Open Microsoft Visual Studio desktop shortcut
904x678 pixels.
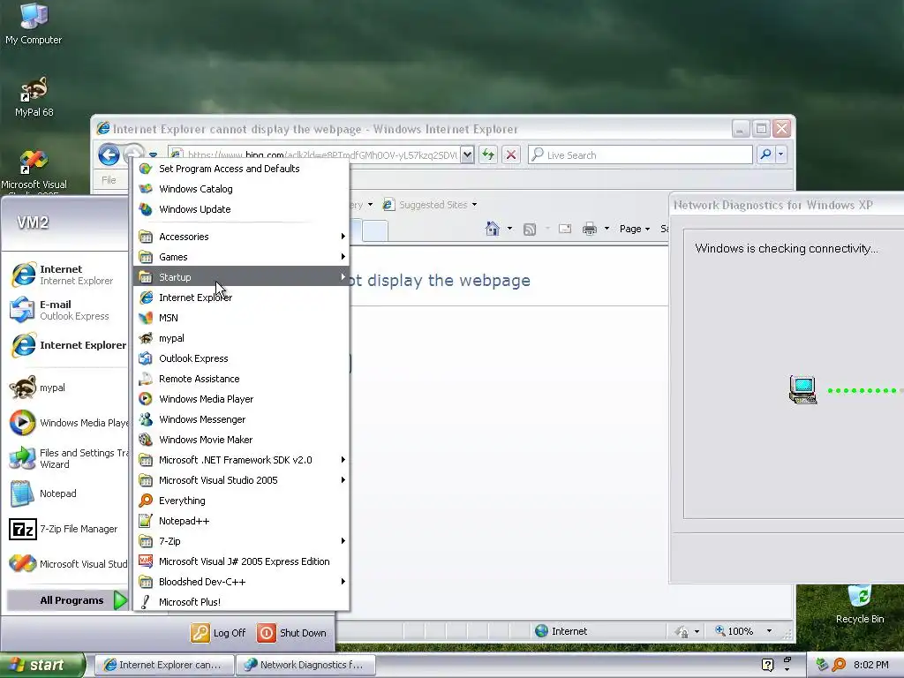pos(34,170)
